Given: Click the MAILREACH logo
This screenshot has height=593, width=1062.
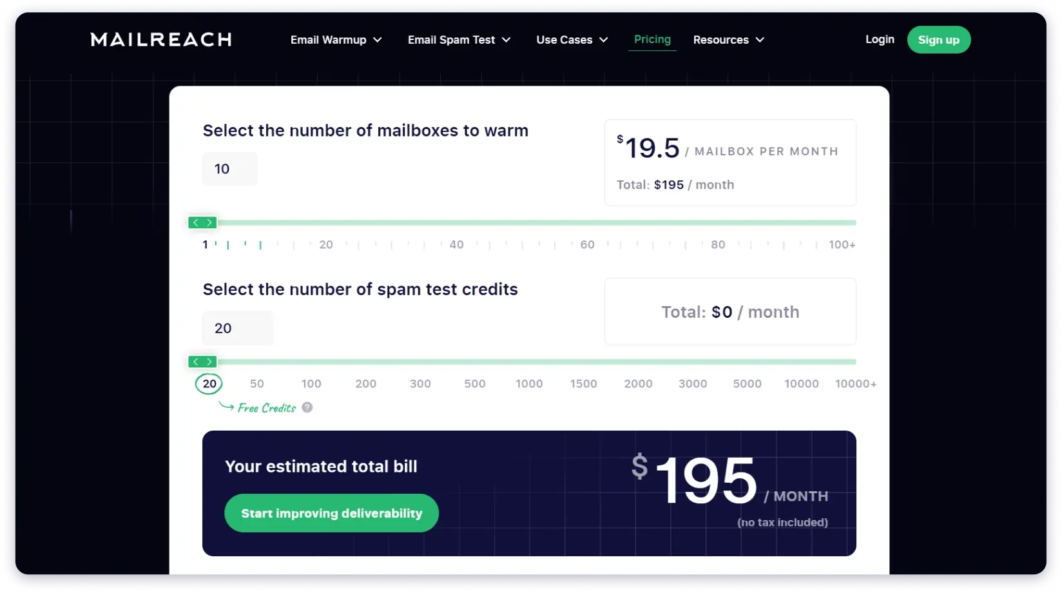Looking at the screenshot, I should point(160,39).
